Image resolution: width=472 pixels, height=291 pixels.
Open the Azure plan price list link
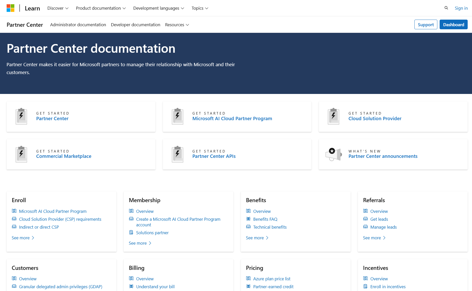click(272, 279)
